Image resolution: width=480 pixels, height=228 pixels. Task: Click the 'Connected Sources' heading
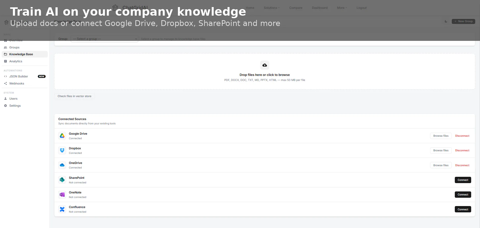coord(72,119)
